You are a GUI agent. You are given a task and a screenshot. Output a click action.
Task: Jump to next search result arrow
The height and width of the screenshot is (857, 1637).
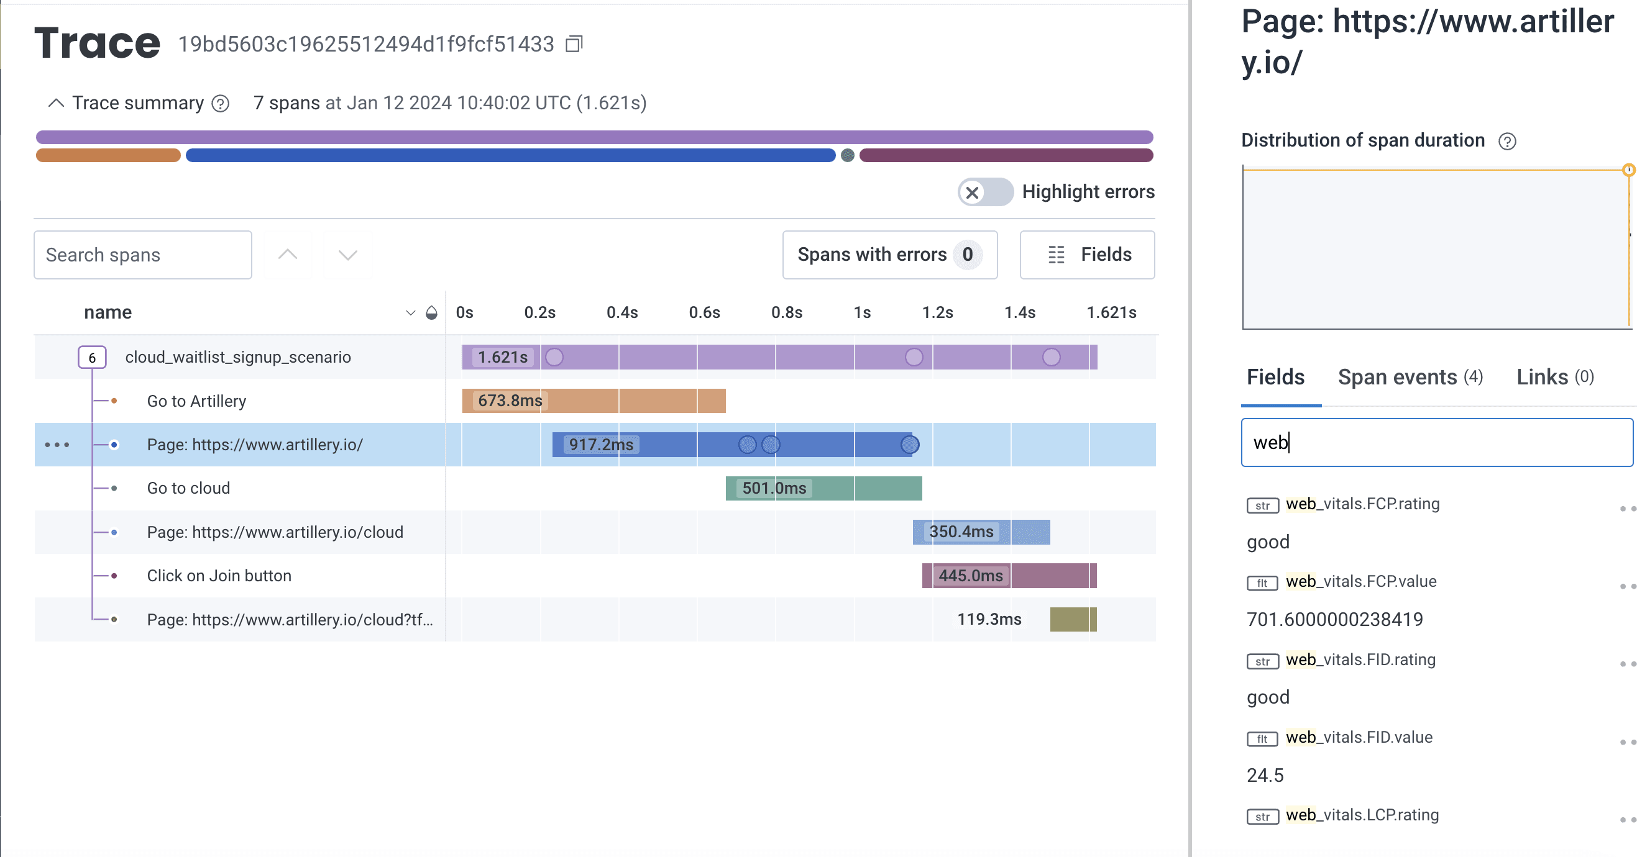tap(347, 255)
